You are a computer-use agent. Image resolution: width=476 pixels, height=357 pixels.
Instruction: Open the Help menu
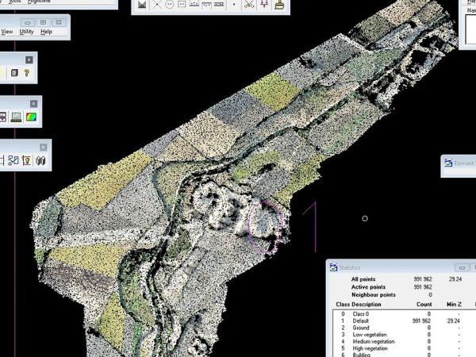coord(46,32)
